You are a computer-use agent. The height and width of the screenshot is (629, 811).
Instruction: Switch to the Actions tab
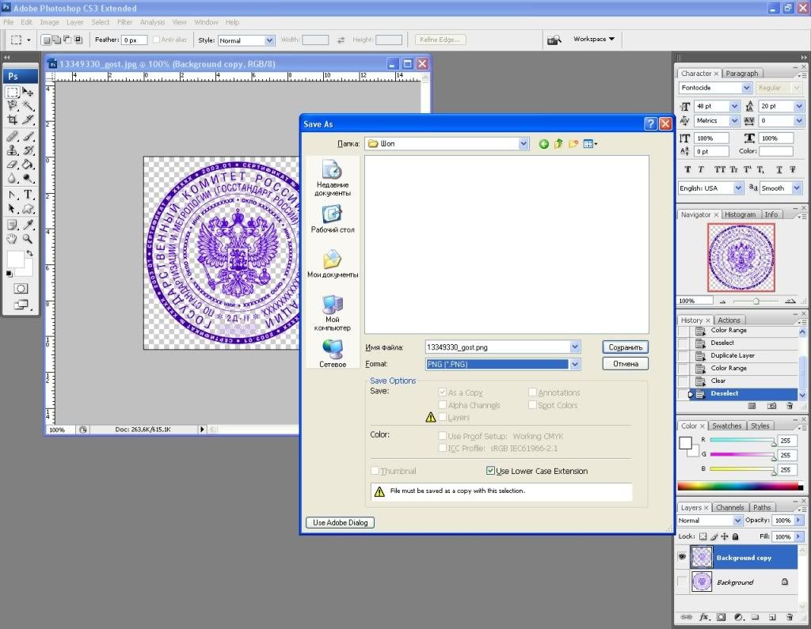click(x=729, y=320)
